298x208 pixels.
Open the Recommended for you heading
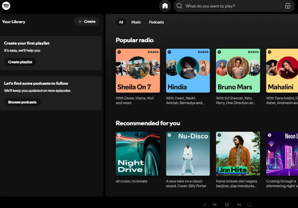tap(148, 123)
